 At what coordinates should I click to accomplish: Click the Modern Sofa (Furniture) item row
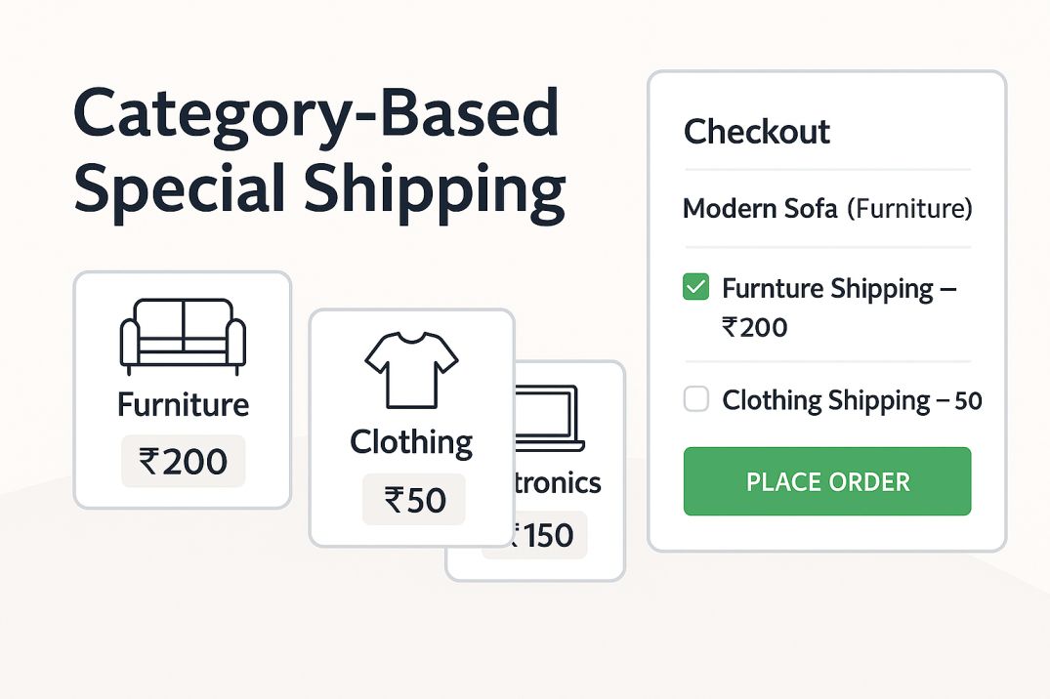[x=827, y=208]
